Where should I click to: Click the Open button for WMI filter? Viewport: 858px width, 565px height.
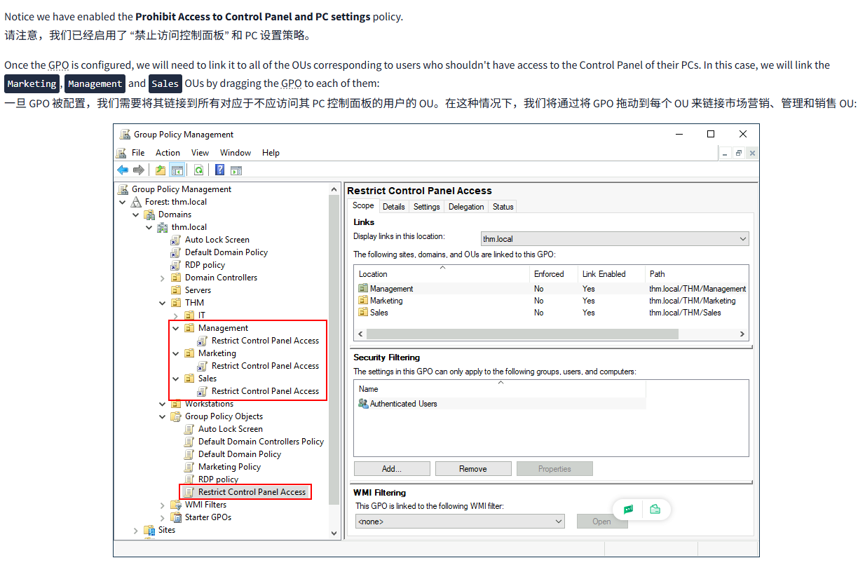[x=602, y=522]
